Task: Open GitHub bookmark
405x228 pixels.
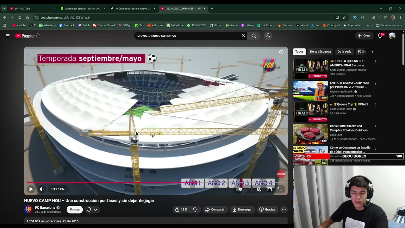Action: click(216, 25)
